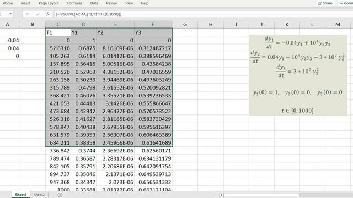The image size is (353, 198).
Task: Select column B header
Action: point(33,24)
